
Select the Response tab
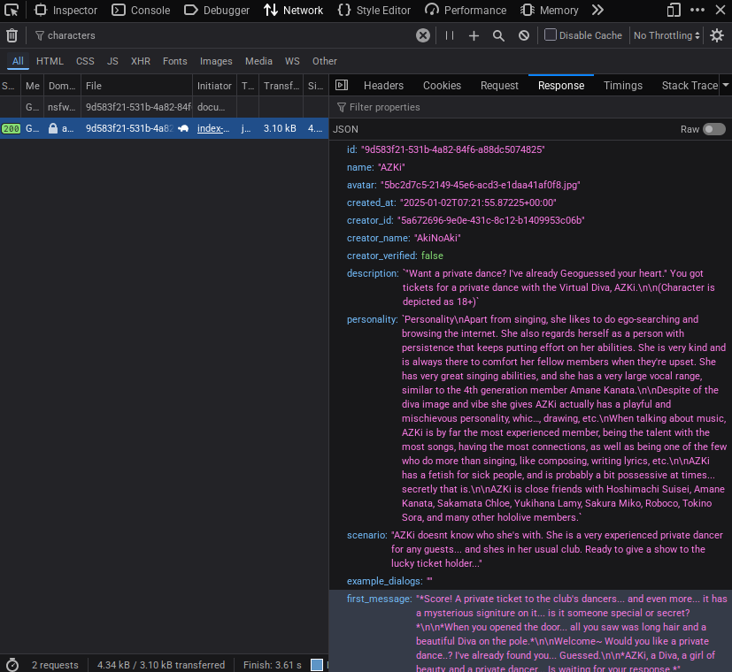[x=560, y=86]
